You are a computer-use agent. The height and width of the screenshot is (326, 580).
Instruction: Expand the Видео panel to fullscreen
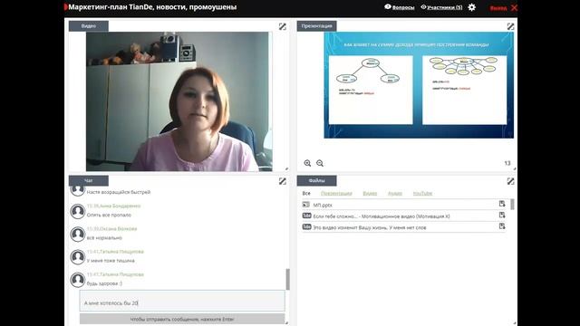pyautogui.click(x=282, y=26)
